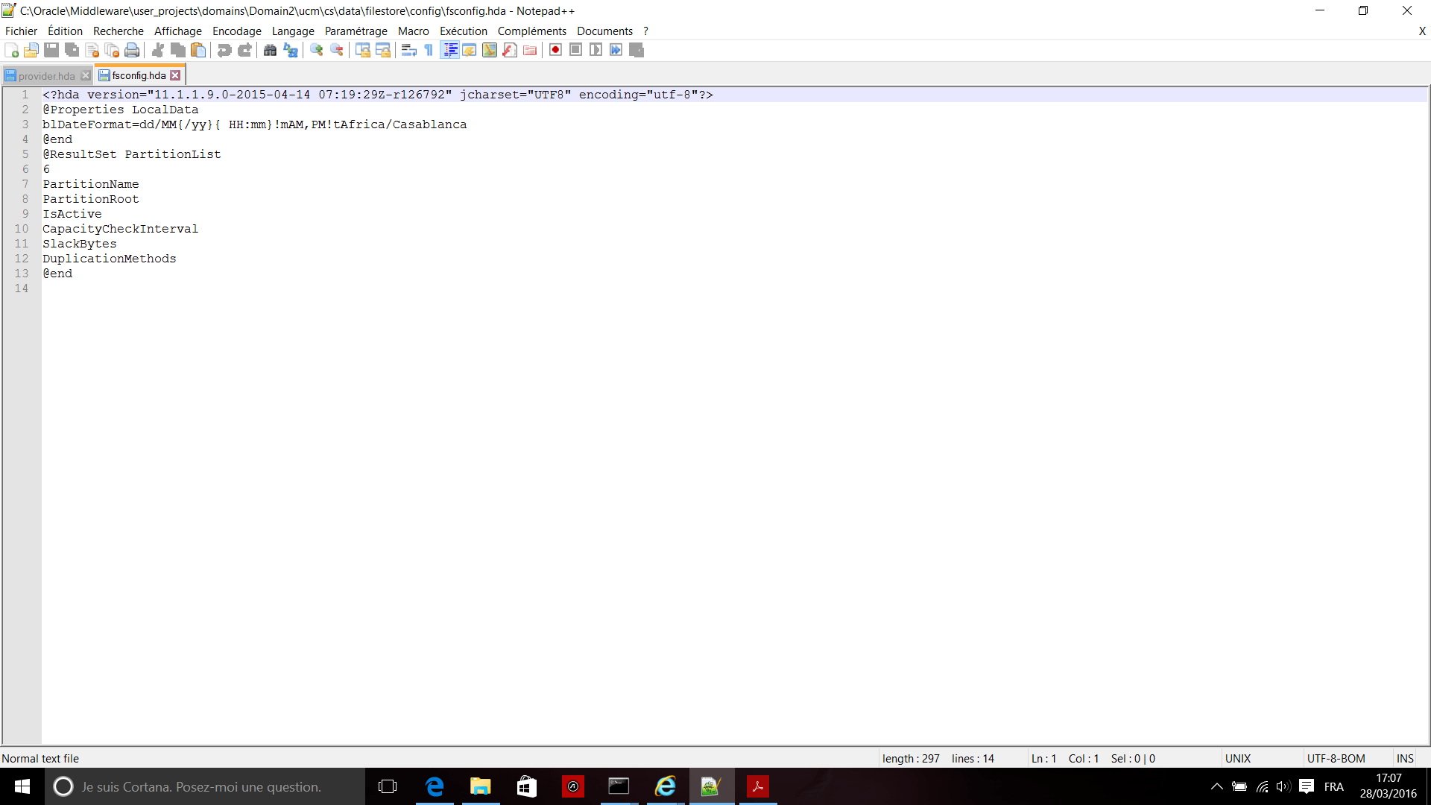Open the Langage menu
This screenshot has height=805, width=1431.
(x=293, y=31)
